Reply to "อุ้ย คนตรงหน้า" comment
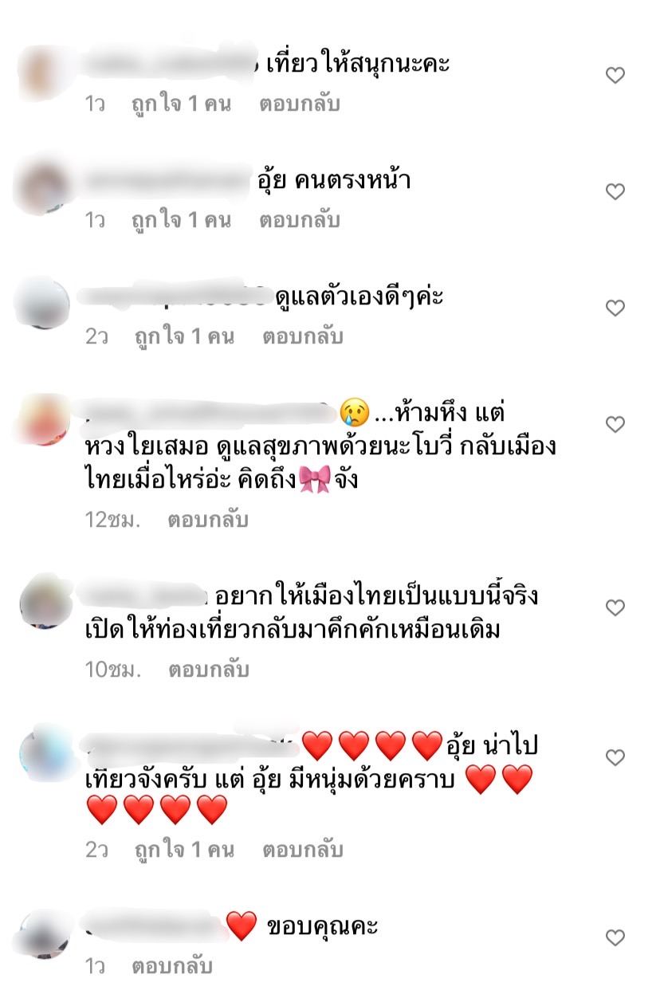The width and height of the screenshot is (660, 1002). tap(300, 220)
